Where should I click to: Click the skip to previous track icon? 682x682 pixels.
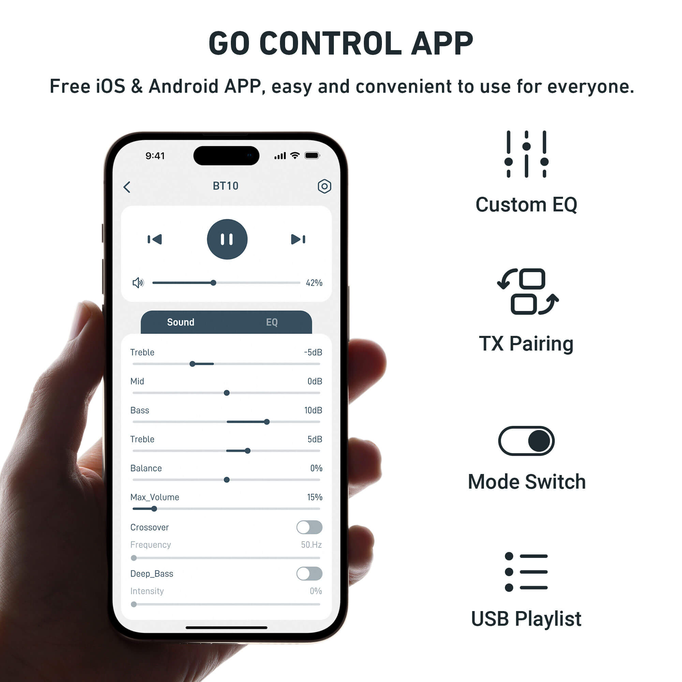154,239
